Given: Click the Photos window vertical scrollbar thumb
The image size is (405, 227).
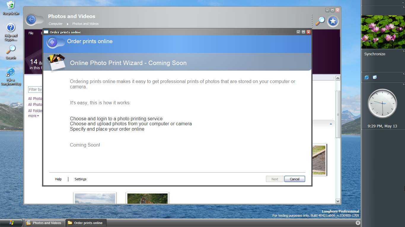Looking at the screenshot, I should [x=338, y=114].
